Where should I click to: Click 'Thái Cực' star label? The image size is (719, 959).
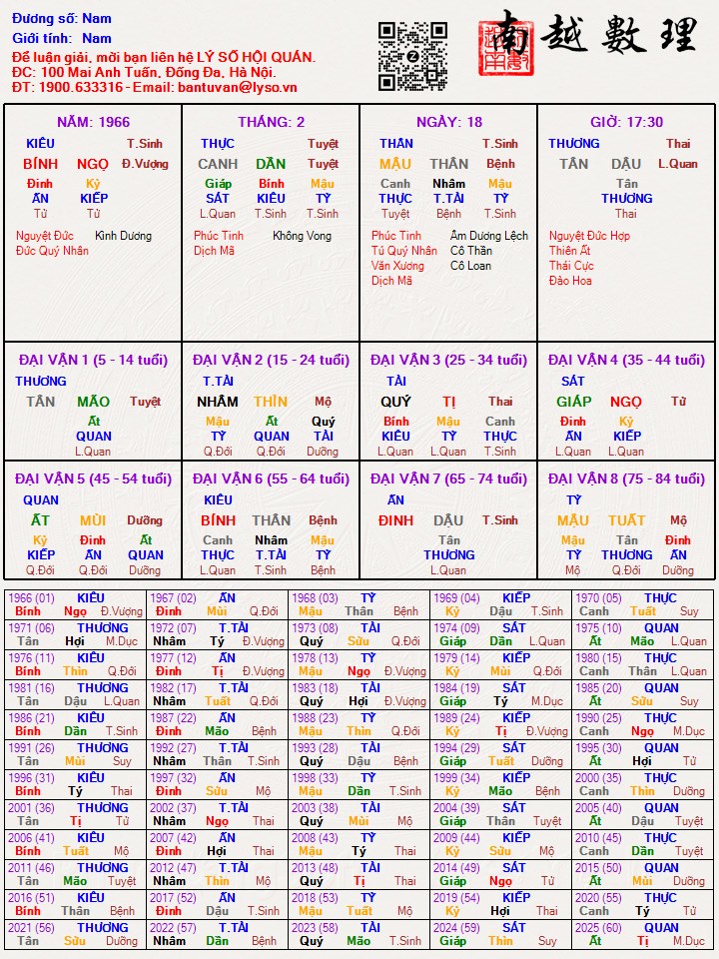pos(571,266)
